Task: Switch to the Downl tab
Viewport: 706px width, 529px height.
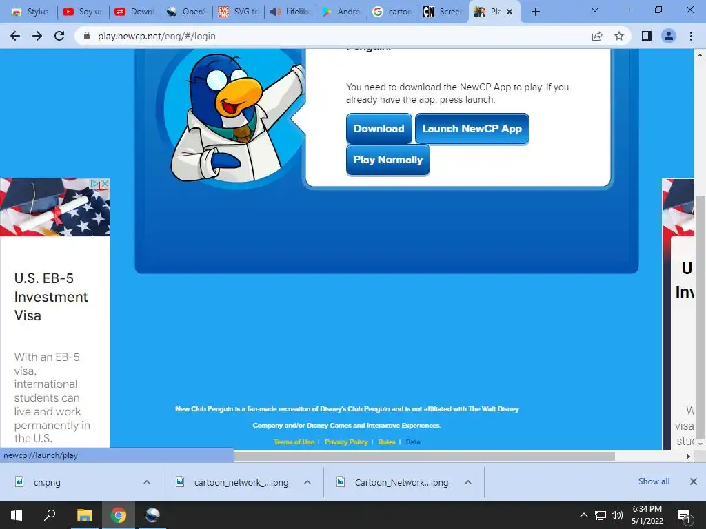Action: tap(134, 12)
